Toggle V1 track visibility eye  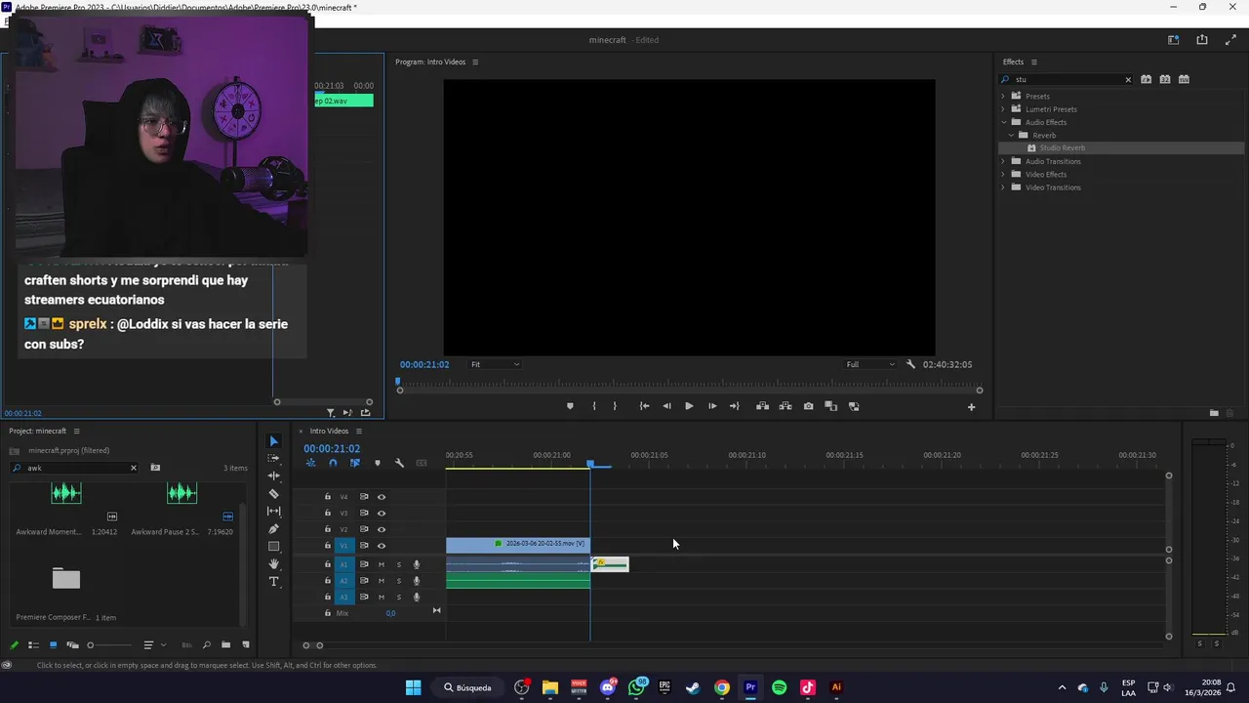point(382,546)
